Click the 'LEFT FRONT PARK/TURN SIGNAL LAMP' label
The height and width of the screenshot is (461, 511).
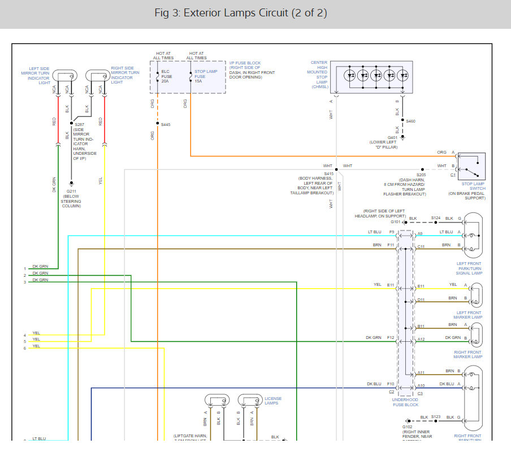pyautogui.click(x=469, y=268)
